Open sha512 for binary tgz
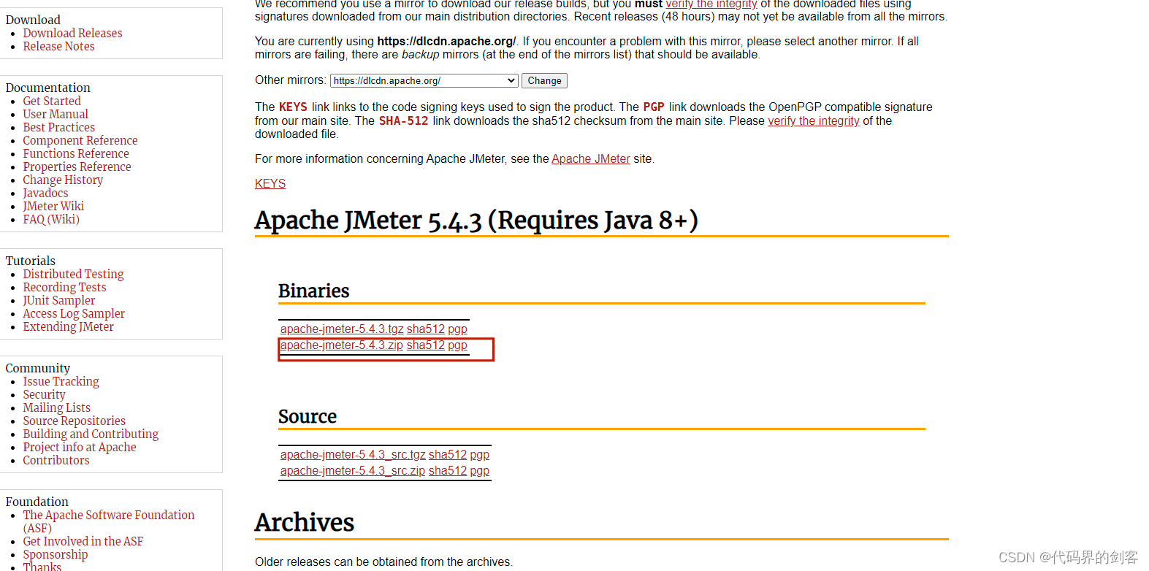1149x571 pixels. coord(425,329)
